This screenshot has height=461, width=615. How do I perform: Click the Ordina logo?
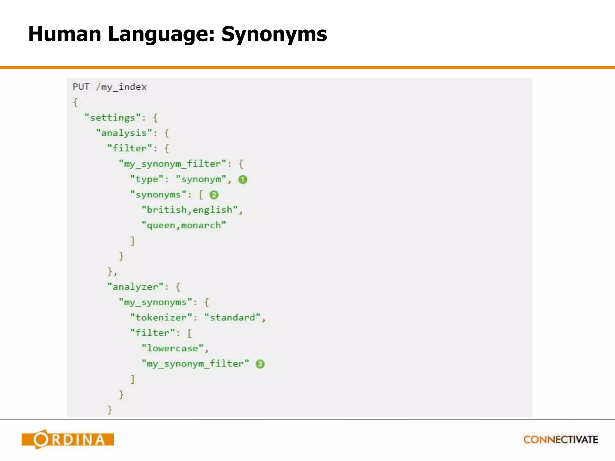(x=68, y=439)
